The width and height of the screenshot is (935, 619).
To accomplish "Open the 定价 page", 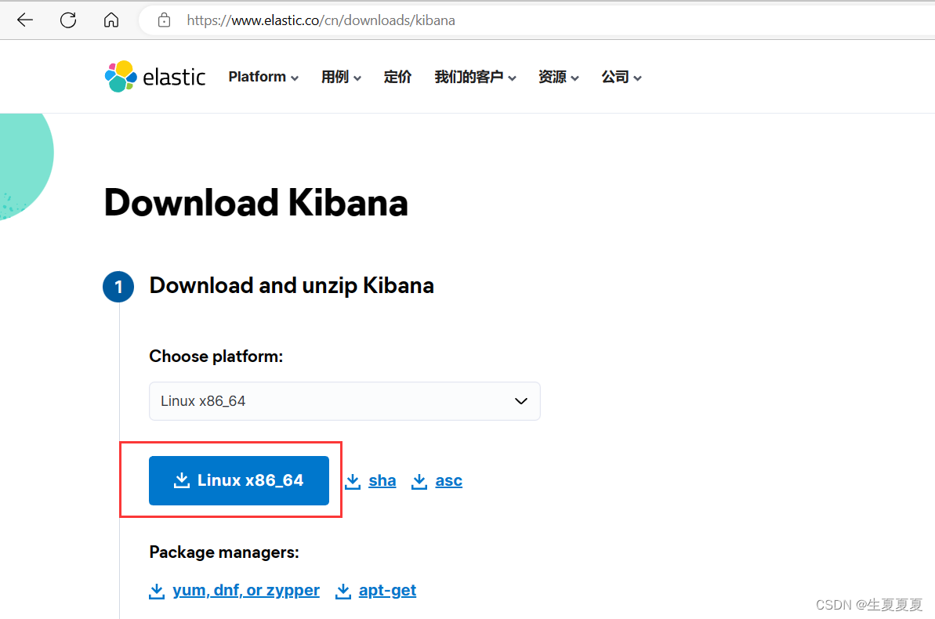I will click(x=397, y=77).
